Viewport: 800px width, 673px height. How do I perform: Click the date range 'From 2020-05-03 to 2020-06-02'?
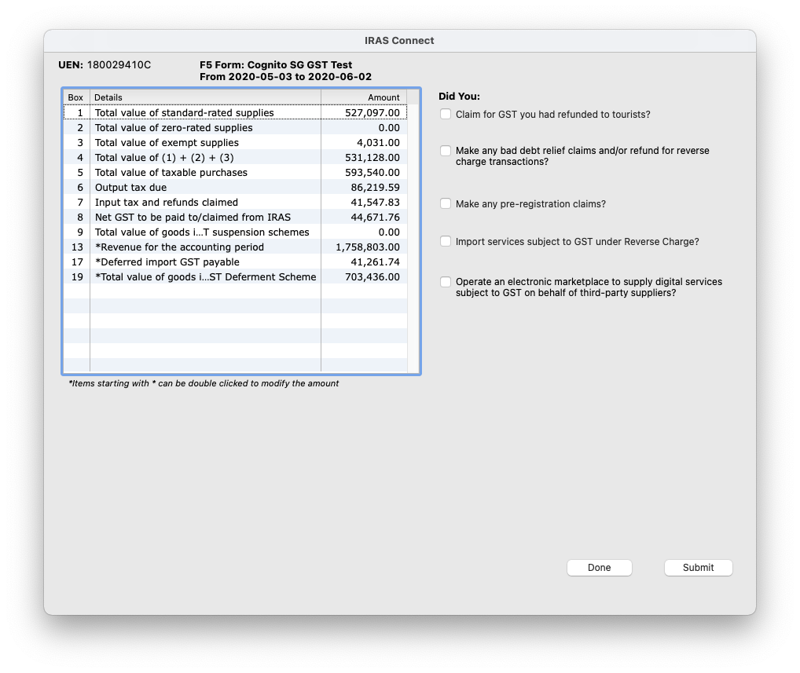click(x=285, y=76)
